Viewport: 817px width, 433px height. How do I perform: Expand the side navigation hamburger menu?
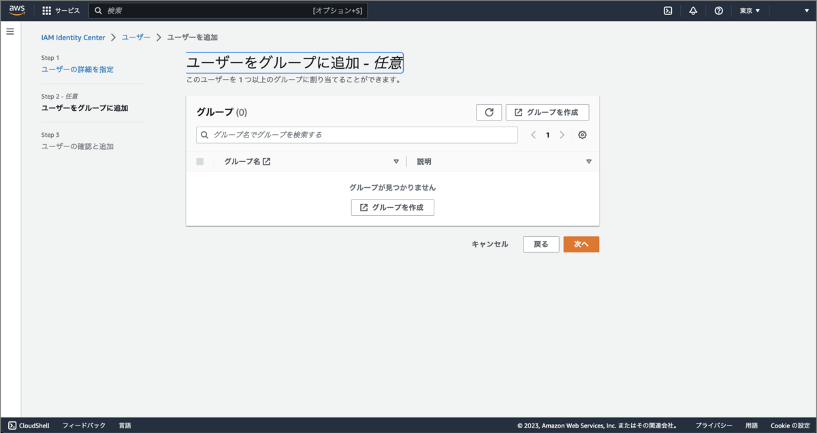[10, 31]
